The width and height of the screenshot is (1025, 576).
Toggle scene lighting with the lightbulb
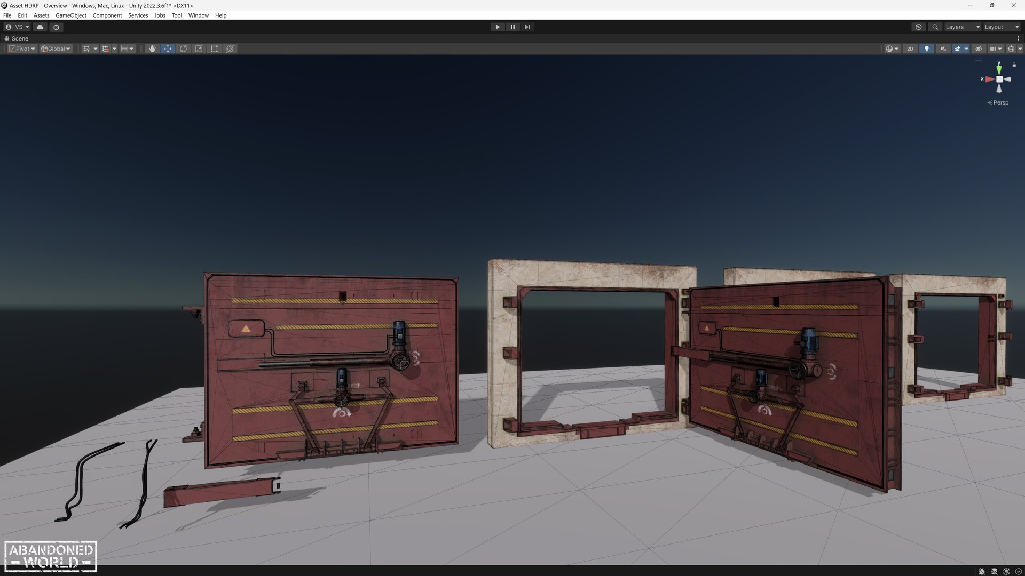coord(927,49)
